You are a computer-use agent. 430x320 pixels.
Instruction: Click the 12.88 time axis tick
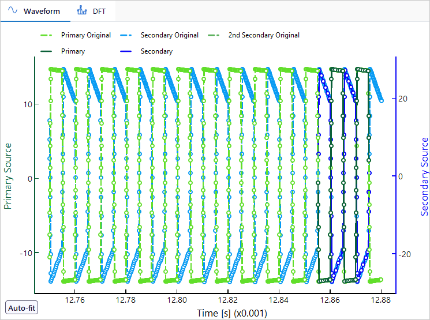click(381, 300)
